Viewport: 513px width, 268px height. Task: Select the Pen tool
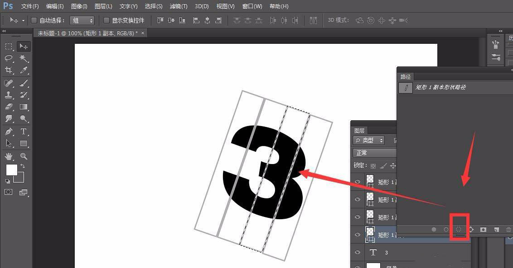9,131
